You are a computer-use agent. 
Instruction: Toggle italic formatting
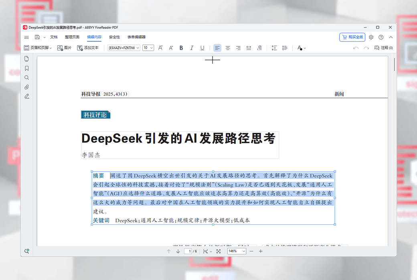192,48
